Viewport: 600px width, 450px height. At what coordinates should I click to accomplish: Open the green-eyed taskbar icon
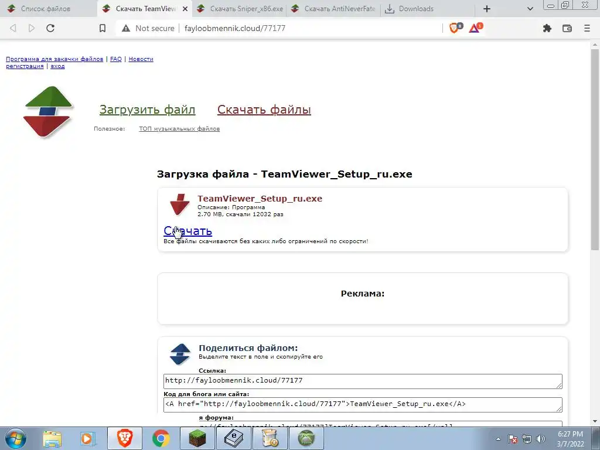[x=306, y=438]
